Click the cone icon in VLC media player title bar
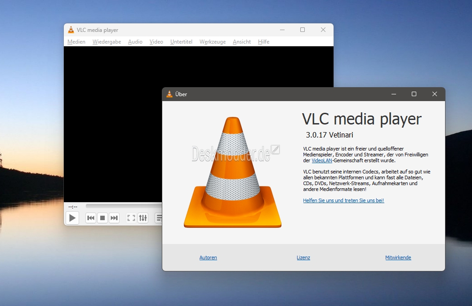Screen dimensions: 472x306 (x=71, y=30)
